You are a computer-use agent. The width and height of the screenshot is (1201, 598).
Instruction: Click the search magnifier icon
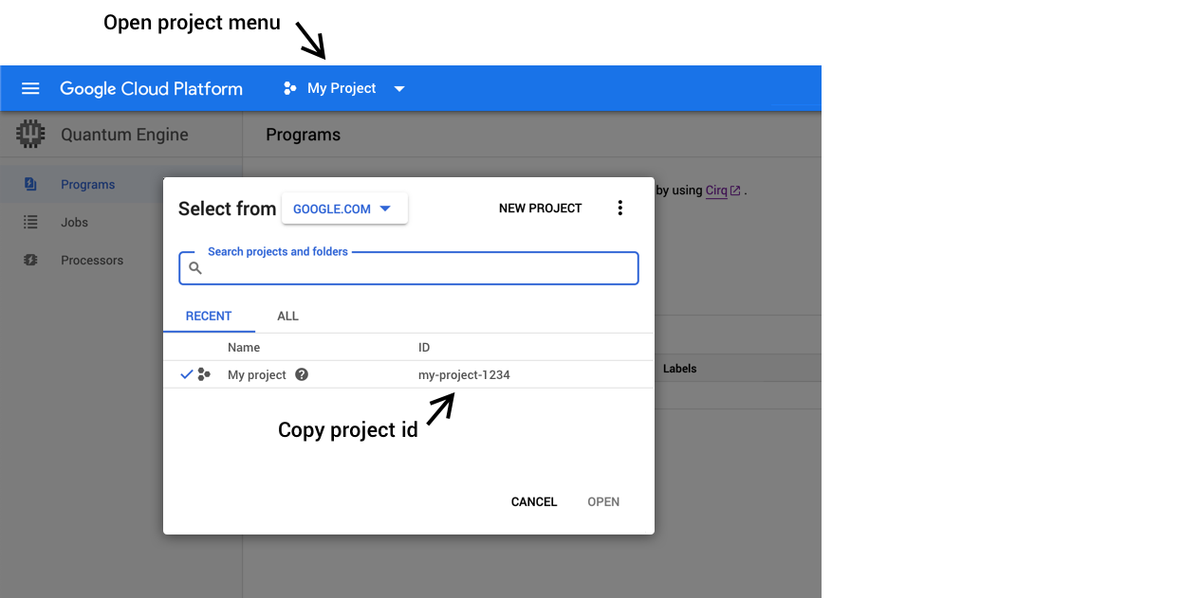pos(195,268)
